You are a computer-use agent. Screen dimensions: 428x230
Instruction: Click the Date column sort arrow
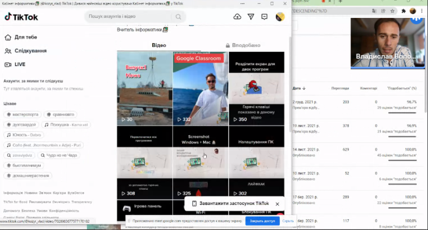pos(304,88)
